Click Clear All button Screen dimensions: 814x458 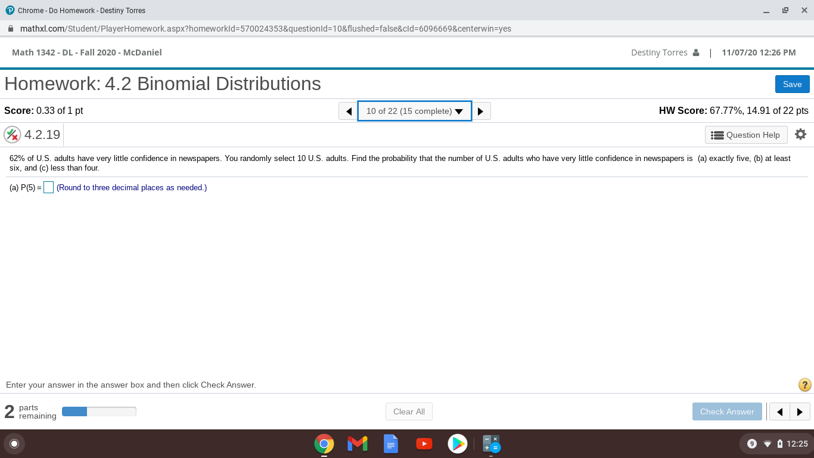(x=409, y=411)
